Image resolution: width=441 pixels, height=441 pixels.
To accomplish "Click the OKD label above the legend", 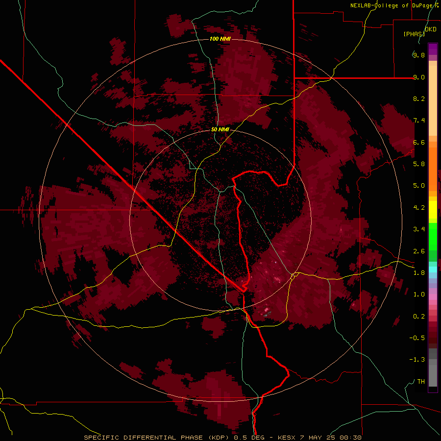I will [431, 29].
